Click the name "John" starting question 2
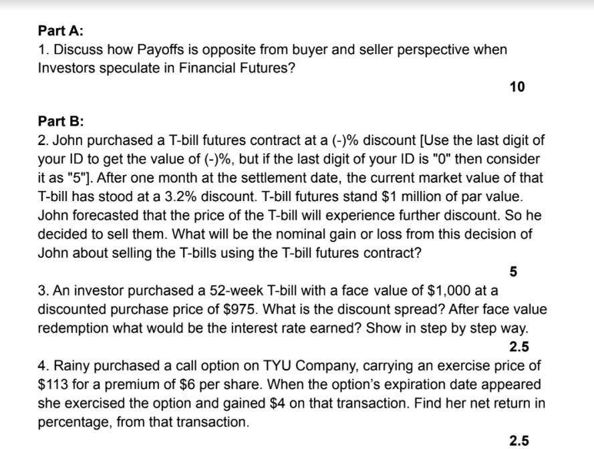The height and width of the screenshot is (449, 594). [68, 140]
